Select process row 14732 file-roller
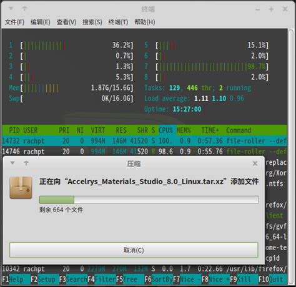Image resolution: width=296 pixels, height=287 pixels. (144, 141)
